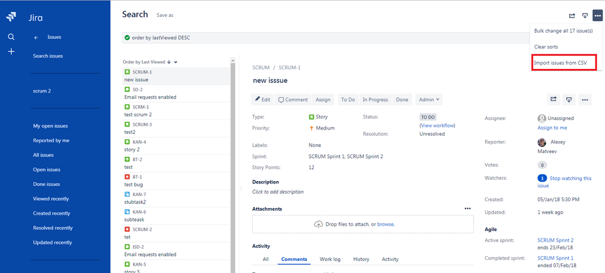
Task: Click the plus create icon in sidebar
Action: [x=11, y=51]
